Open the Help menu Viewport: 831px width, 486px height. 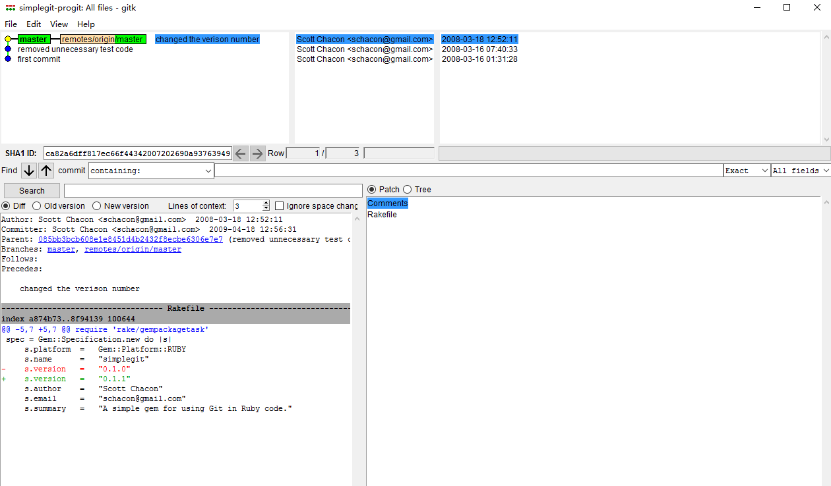86,24
